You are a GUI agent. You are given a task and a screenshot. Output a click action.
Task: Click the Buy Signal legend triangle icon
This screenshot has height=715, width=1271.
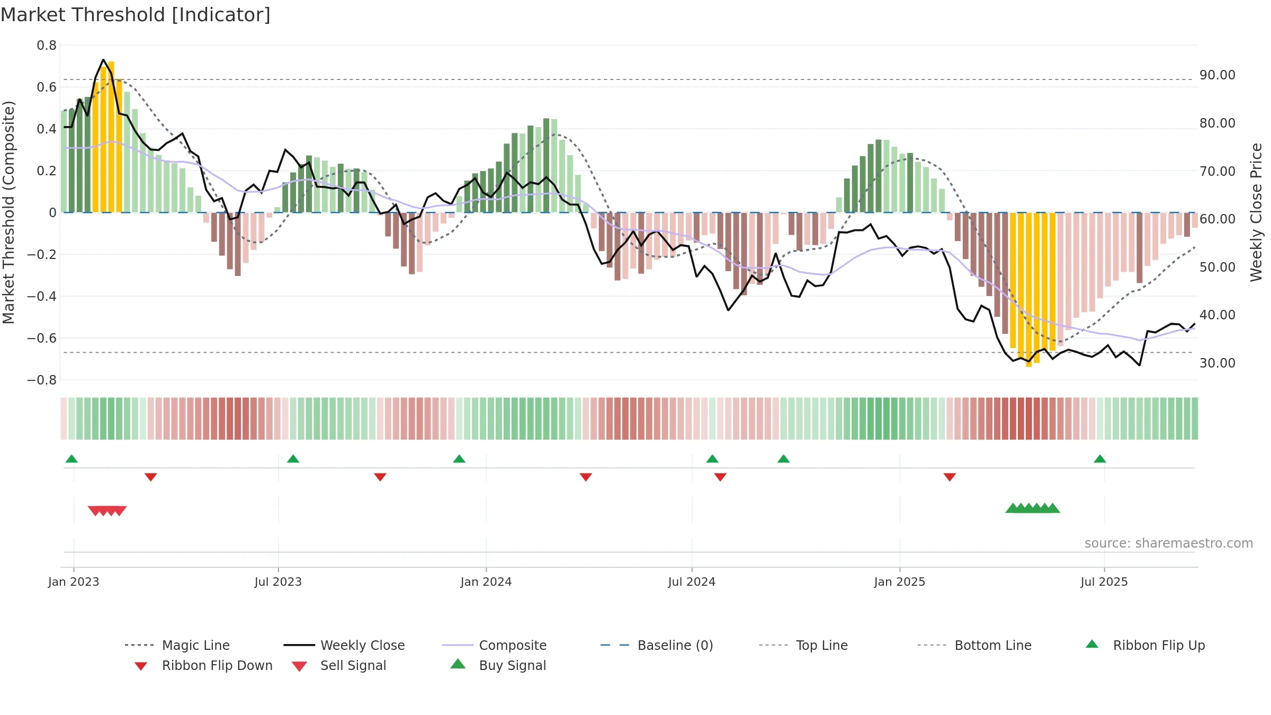458,664
